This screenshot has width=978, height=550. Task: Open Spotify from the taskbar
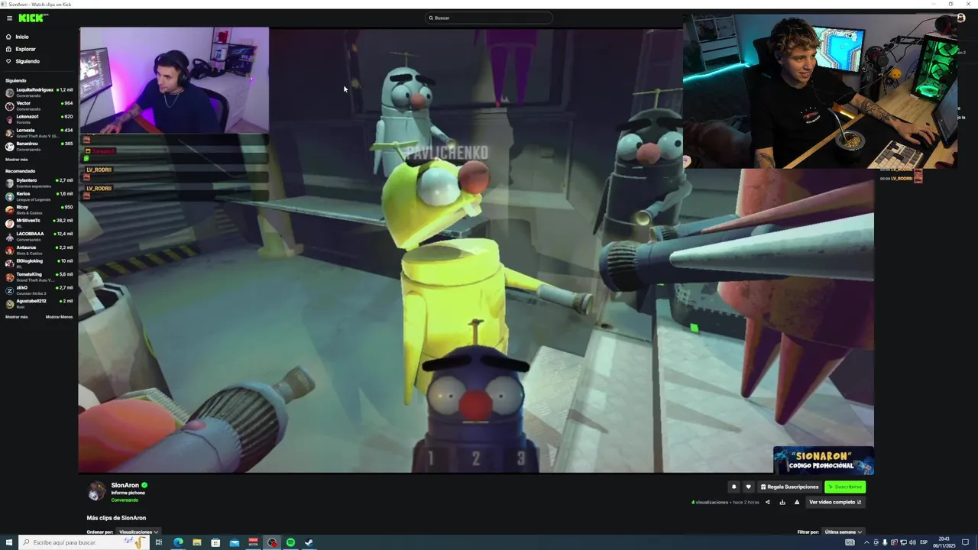[x=290, y=542]
